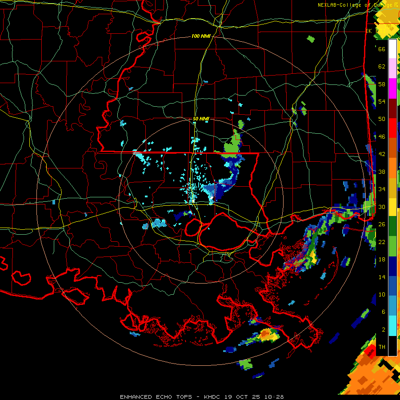Click the dark green legend swatch
The height and width of the screenshot is (400, 400).
pos(392,226)
